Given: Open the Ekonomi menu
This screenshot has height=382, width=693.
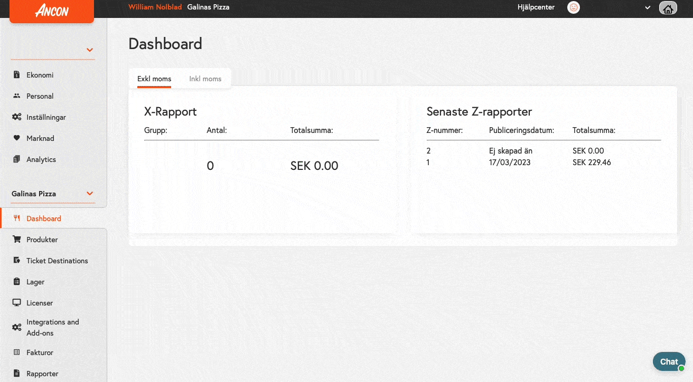Looking at the screenshot, I should coord(40,75).
